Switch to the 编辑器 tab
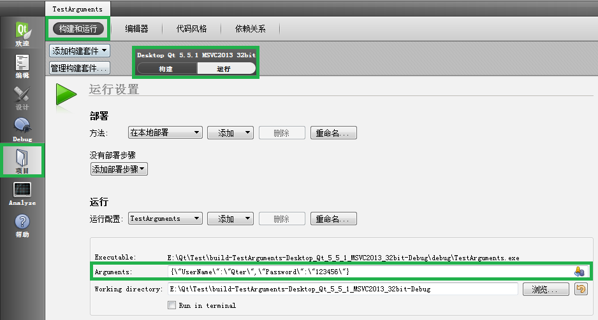The image size is (598, 320). click(136, 29)
